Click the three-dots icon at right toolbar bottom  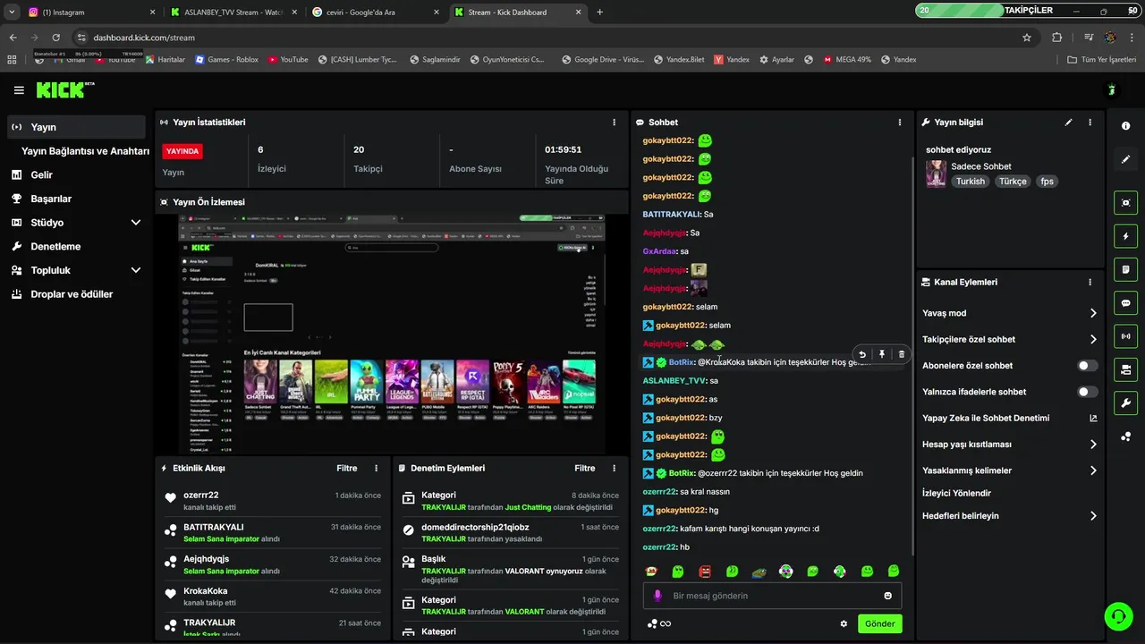(1125, 436)
